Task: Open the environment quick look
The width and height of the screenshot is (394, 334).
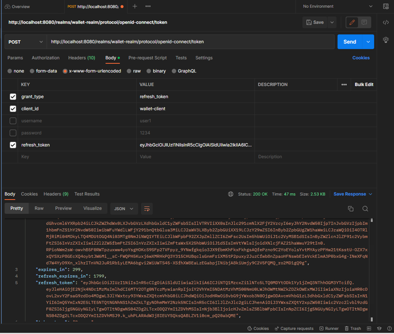Action: tap(385, 6)
